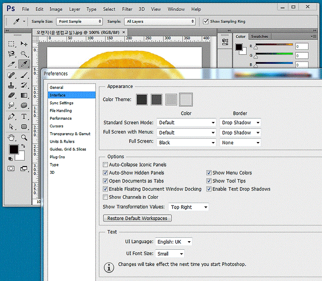The width and height of the screenshot is (322, 281).
Task: Click Restore Default Workspaces button
Action: click(137, 218)
